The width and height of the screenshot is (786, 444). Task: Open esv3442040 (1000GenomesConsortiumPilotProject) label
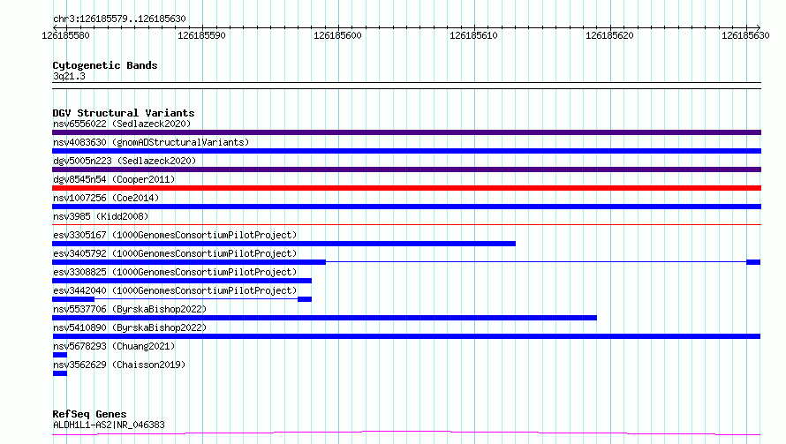coord(175,290)
